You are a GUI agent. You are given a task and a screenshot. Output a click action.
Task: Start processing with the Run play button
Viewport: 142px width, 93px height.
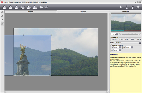[121, 7]
